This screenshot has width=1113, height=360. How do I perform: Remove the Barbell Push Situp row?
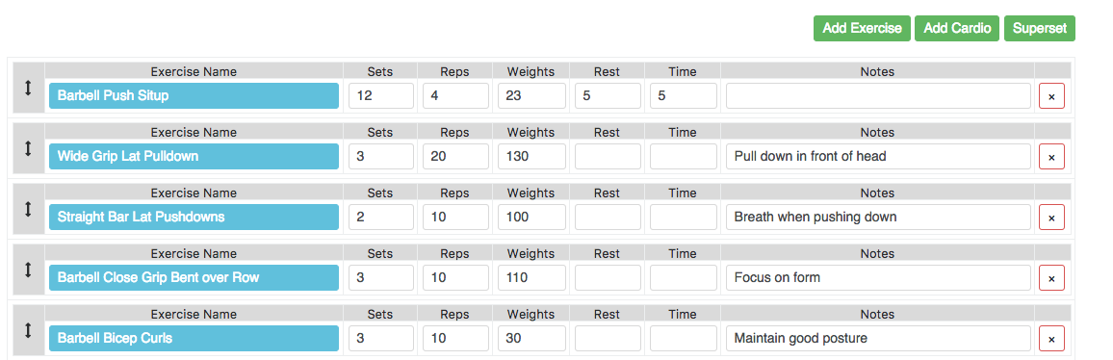(1051, 96)
